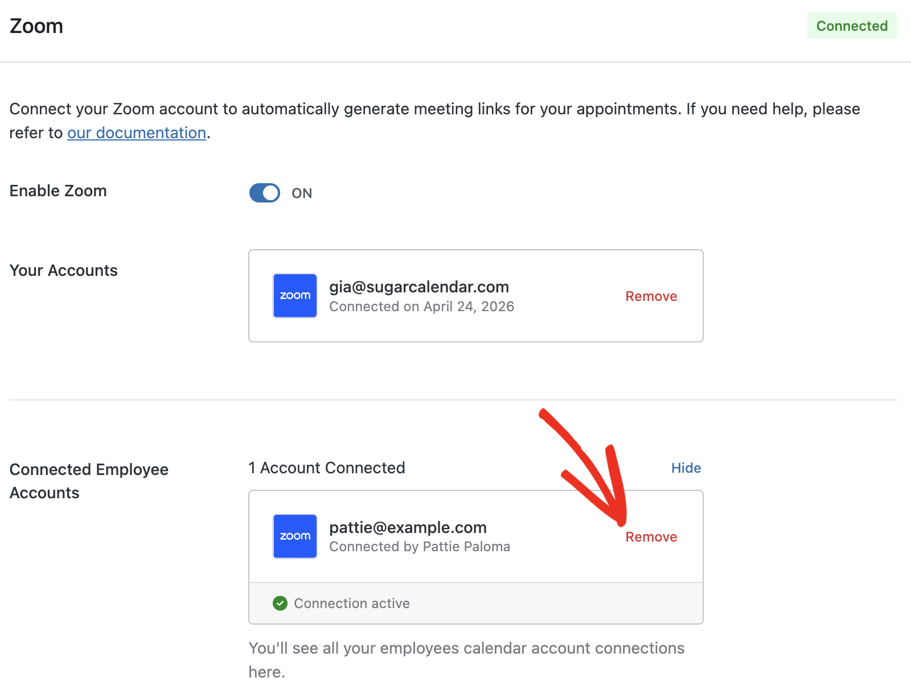Viewport: 911px width, 694px height.
Task: Click the Connection active status text
Action: click(352, 603)
